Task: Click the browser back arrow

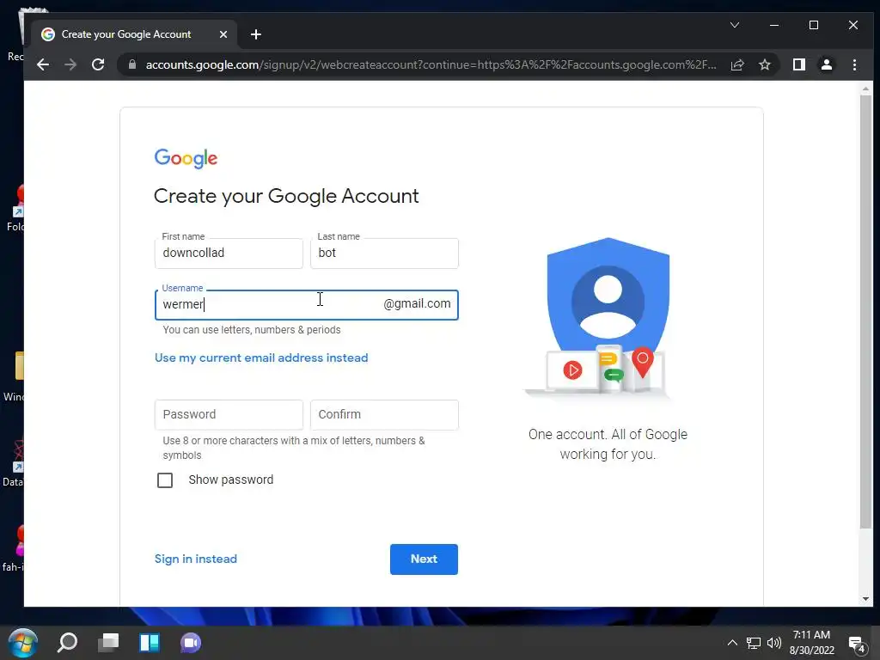Action: [43, 64]
